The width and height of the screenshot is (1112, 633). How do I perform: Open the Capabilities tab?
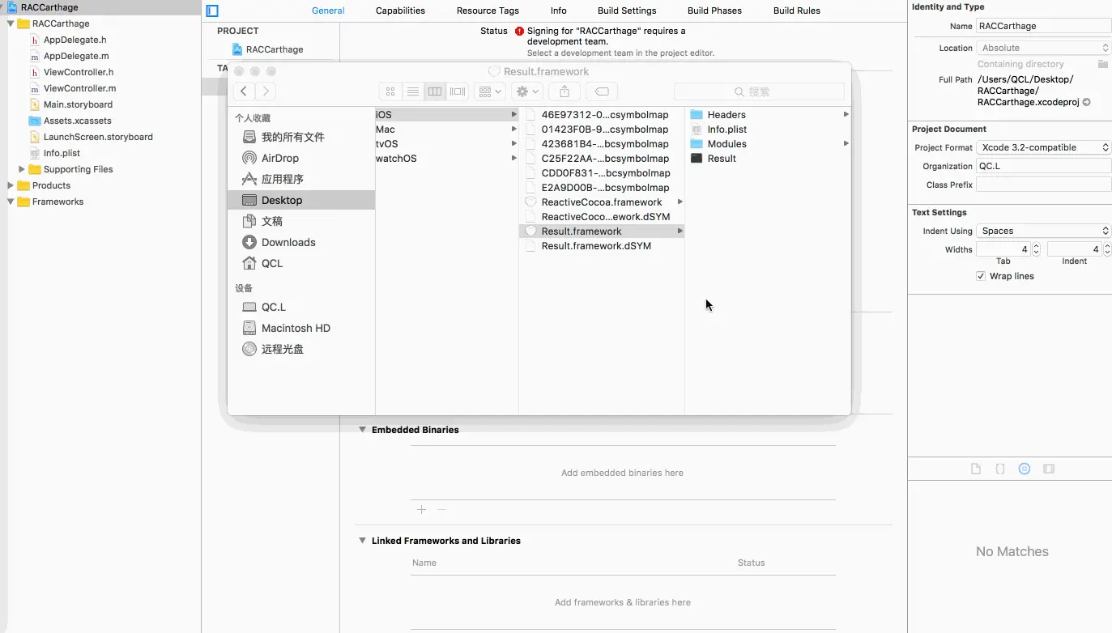point(400,11)
